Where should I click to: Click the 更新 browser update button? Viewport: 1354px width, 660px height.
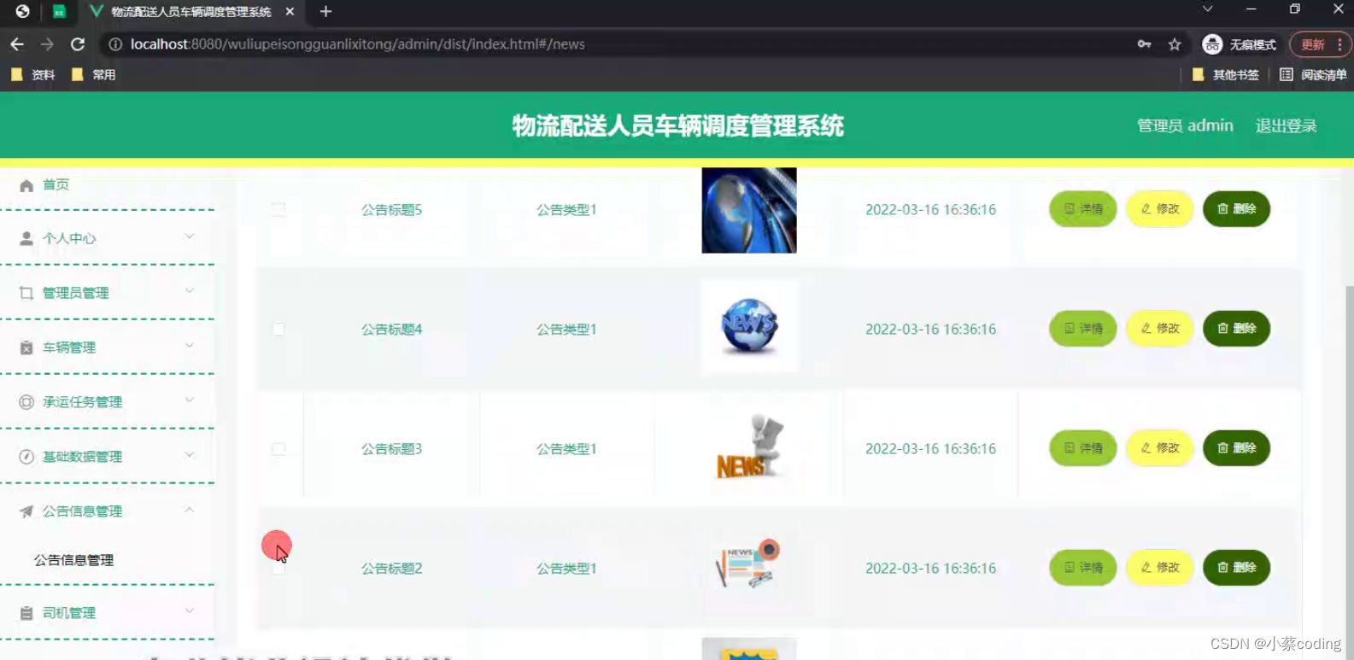click(x=1313, y=44)
